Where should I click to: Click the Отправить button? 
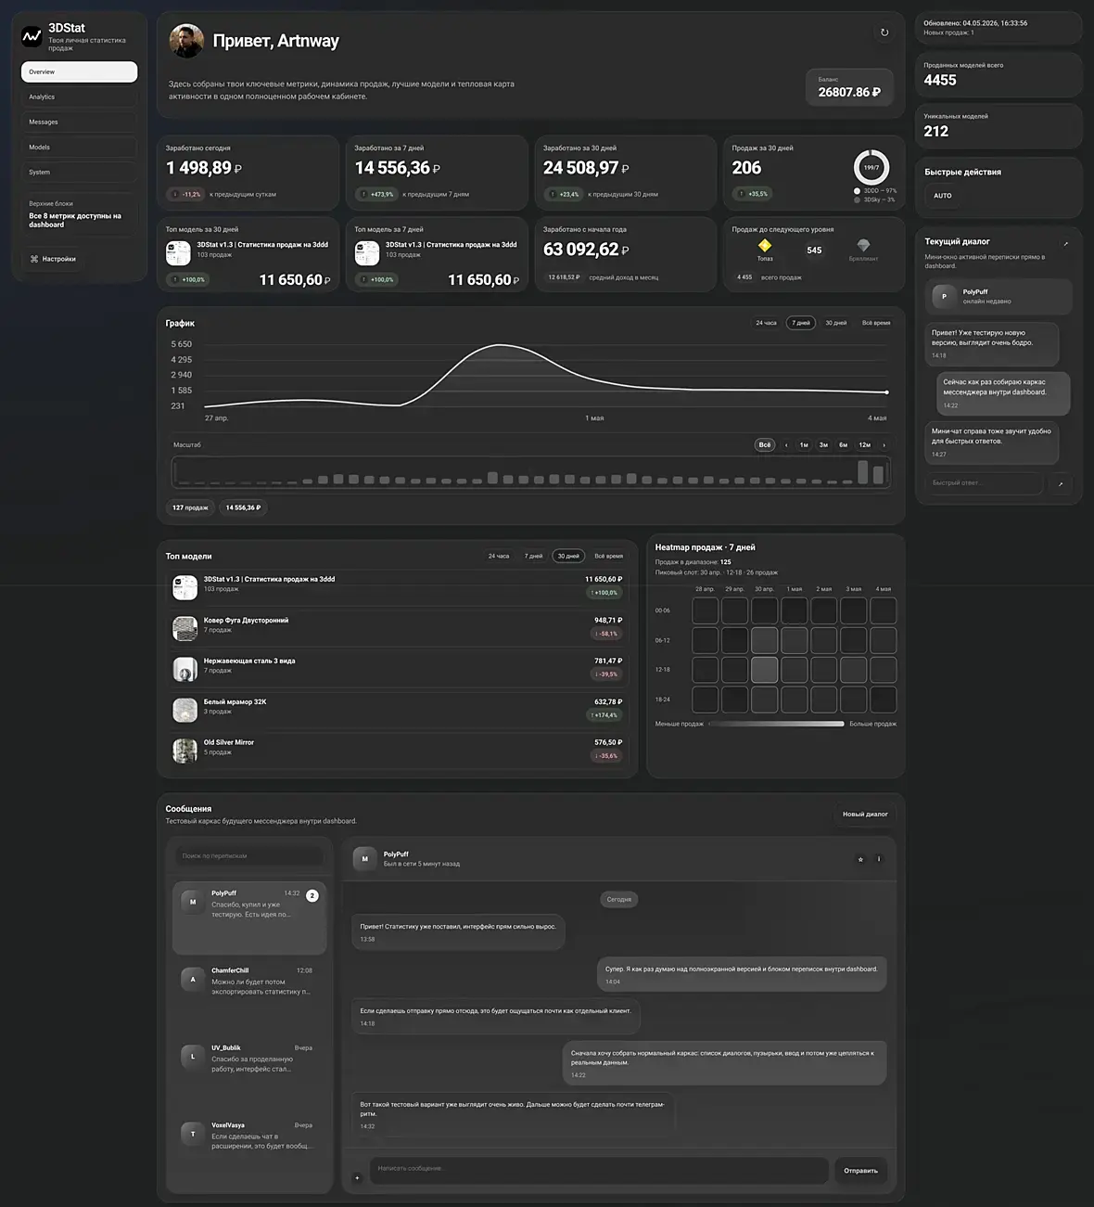(x=860, y=1170)
